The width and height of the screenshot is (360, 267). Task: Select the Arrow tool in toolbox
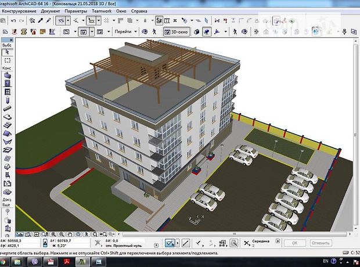(7, 52)
